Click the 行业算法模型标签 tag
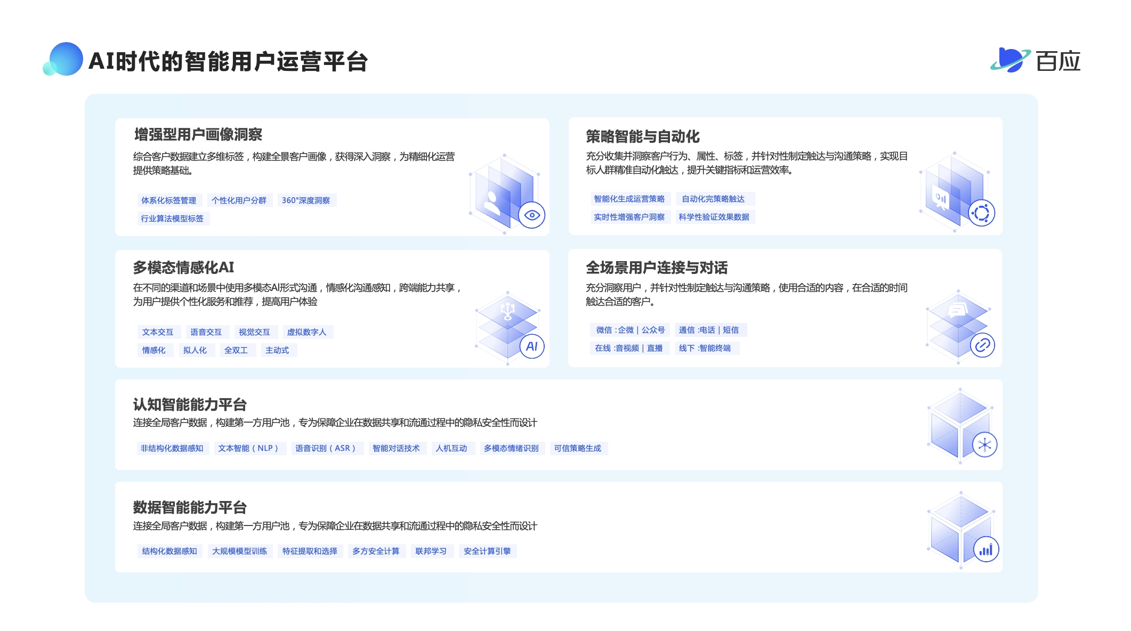 [173, 219]
